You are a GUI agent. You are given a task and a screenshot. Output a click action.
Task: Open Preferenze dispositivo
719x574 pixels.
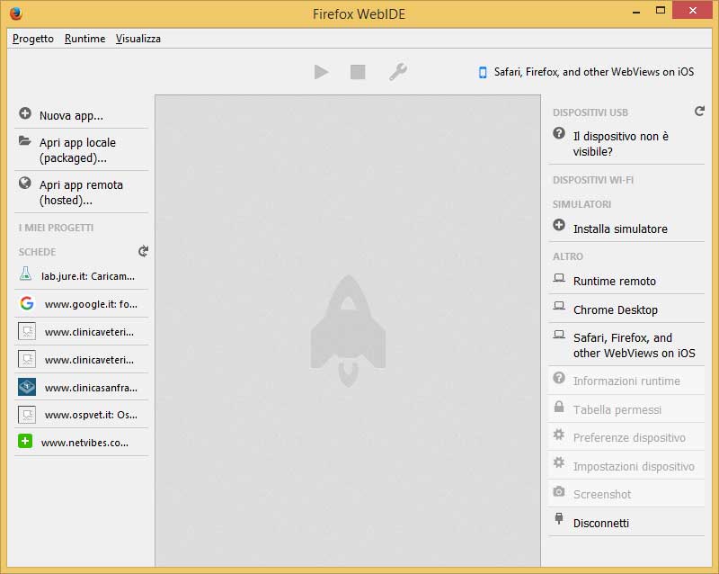626,437
